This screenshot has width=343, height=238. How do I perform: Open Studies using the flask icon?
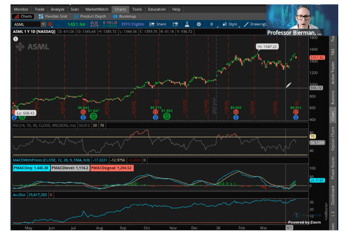187,24
